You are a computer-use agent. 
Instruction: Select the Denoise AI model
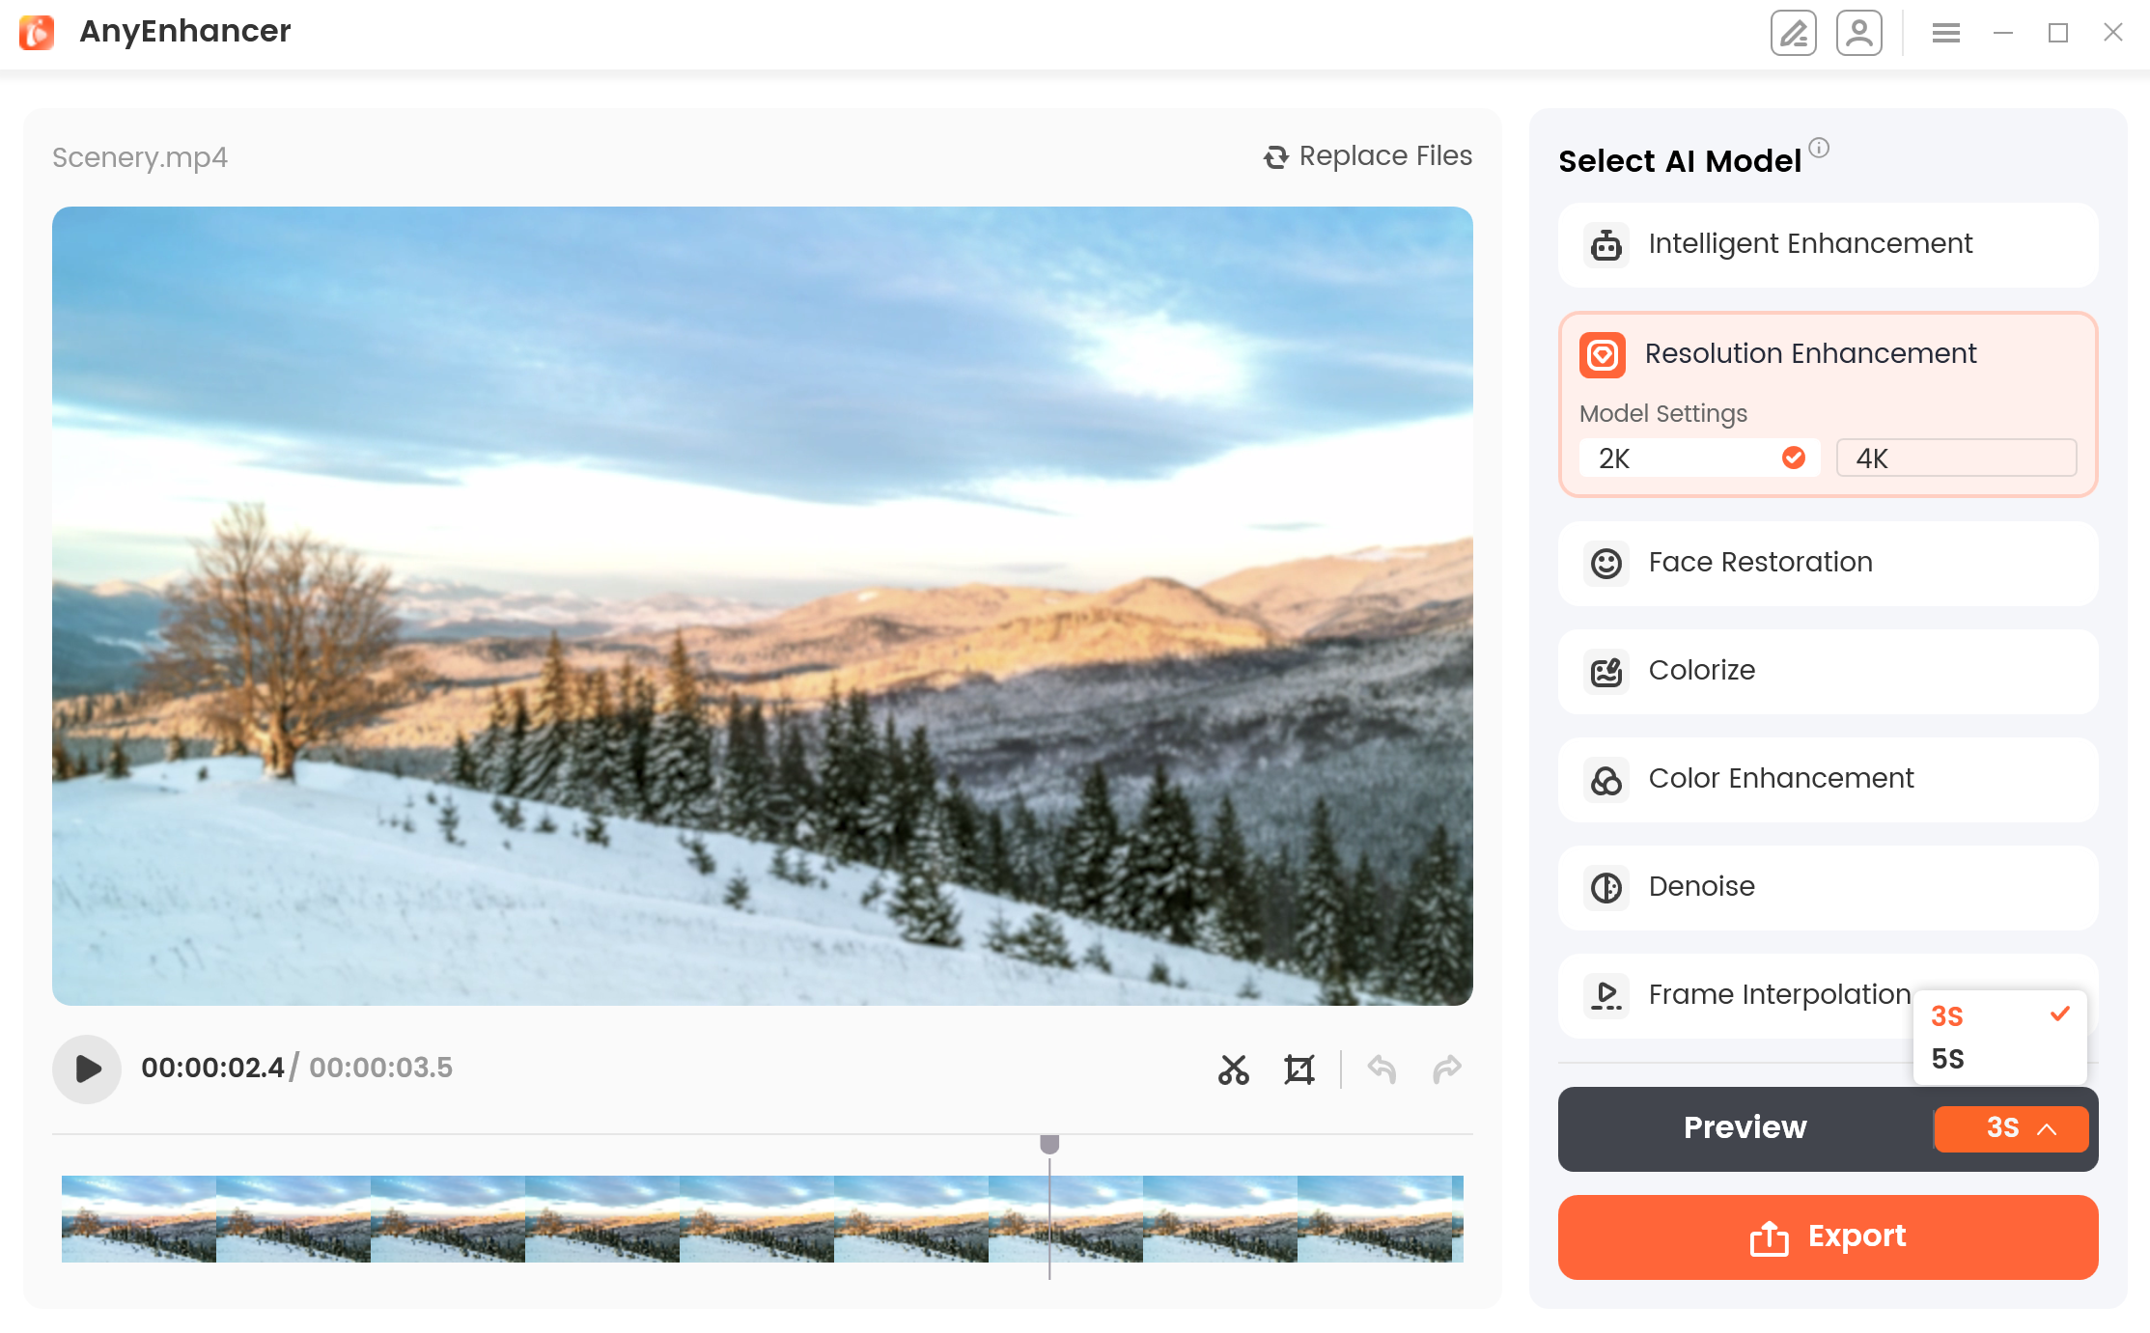pos(1829,886)
